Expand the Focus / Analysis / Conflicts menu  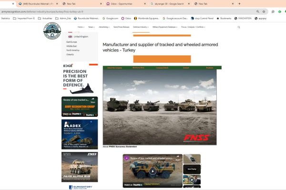click(194, 27)
